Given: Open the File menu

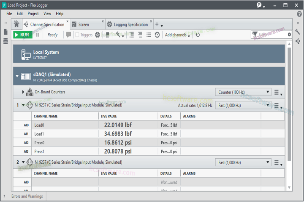Looking at the screenshot, I should 9,13.
